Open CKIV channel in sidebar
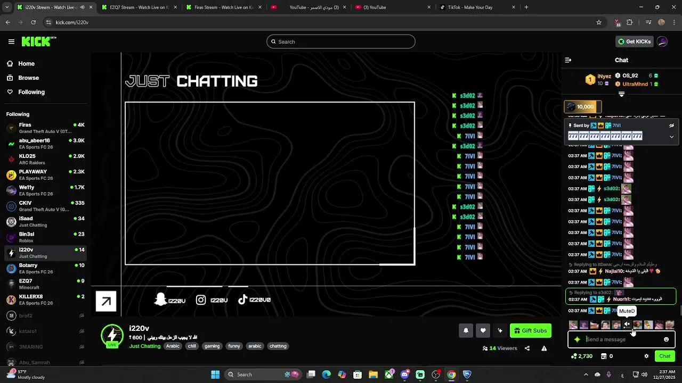This screenshot has height=383, width=682. (x=45, y=206)
